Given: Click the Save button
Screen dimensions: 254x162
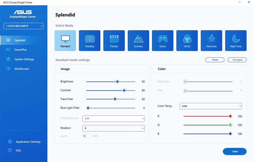Looking at the screenshot, I should coord(235,151).
